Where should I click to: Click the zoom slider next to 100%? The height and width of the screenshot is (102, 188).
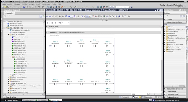pyautogui.click(x=155, y=94)
